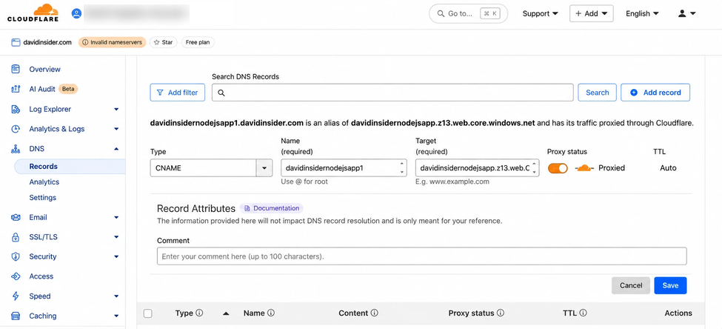Check the select-all records checkbox
722x329 pixels.
click(x=148, y=313)
